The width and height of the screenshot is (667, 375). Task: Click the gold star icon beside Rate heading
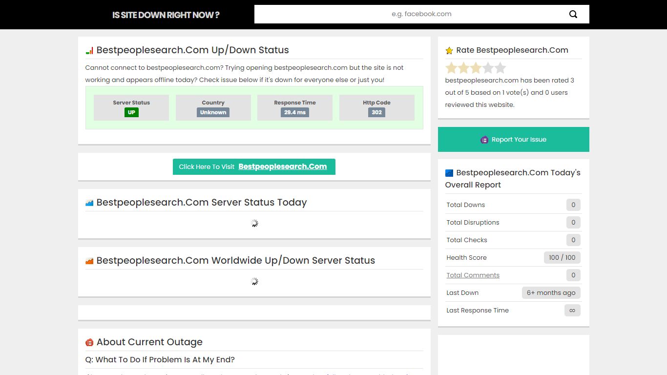(449, 50)
